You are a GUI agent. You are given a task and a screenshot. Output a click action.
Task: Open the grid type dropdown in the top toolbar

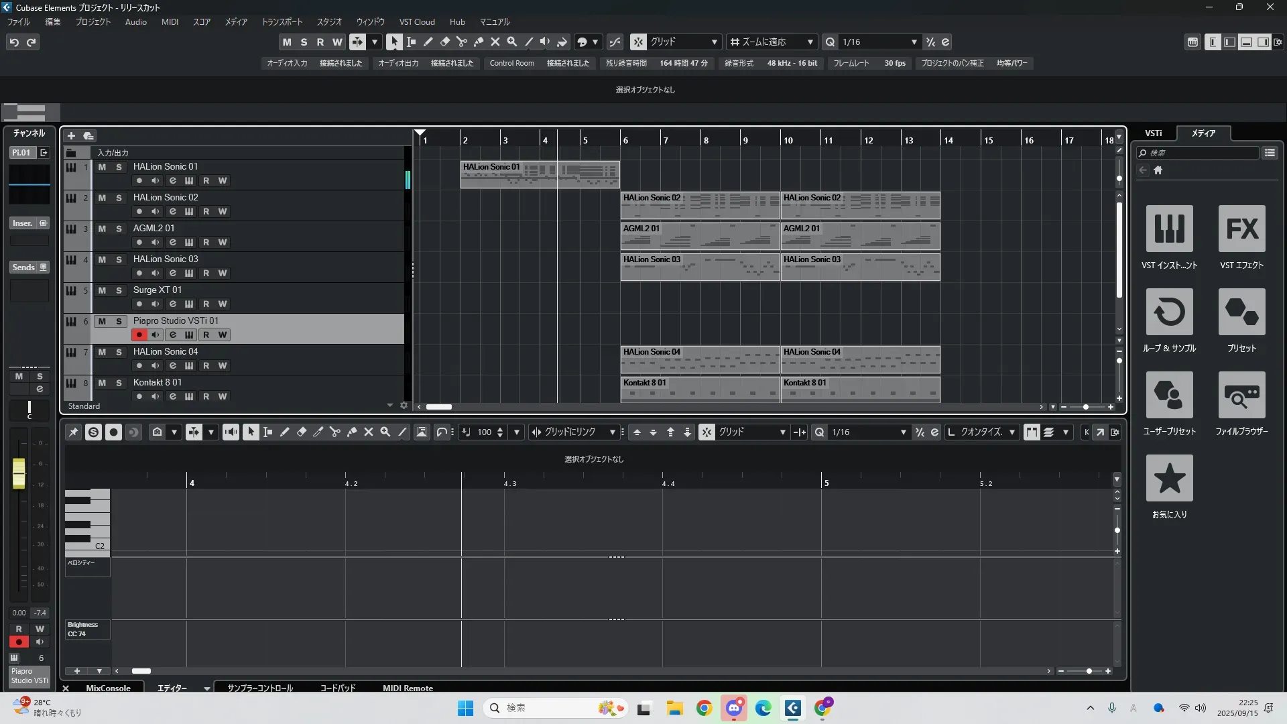coord(715,42)
